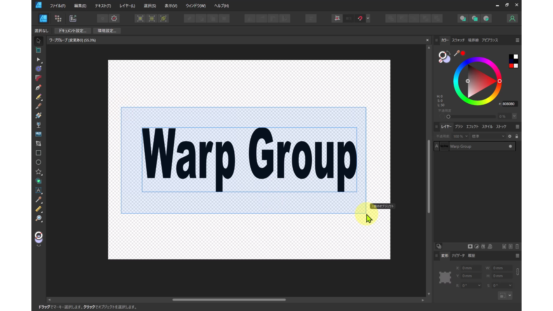Open the レイヤー(L) menu
The height and width of the screenshot is (311, 553).
(127, 6)
